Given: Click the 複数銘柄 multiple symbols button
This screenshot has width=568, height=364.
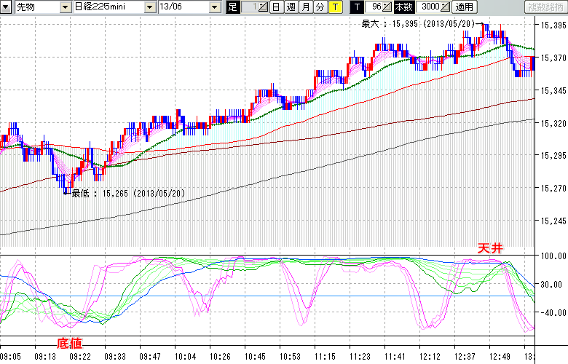Looking at the screenshot, I should point(545,7).
